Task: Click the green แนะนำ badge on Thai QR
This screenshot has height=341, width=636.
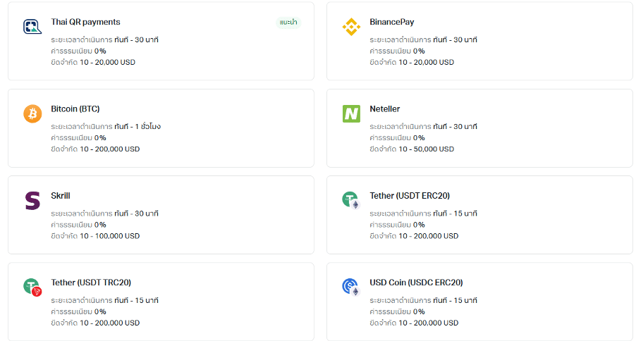Action: pyautogui.click(x=288, y=23)
